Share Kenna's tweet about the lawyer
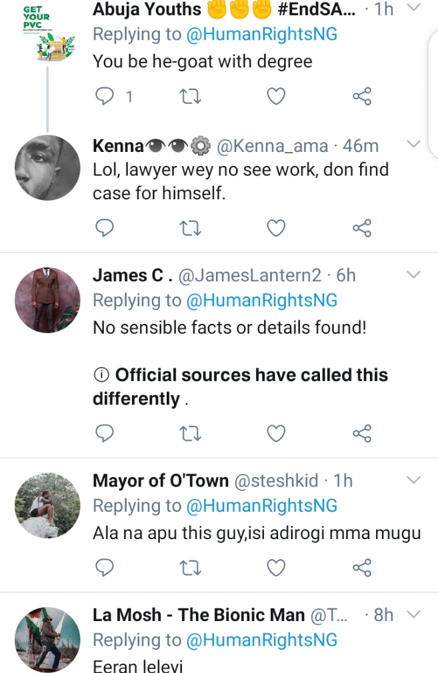The width and height of the screenshot is (438, 673). [x=361, y=229]
